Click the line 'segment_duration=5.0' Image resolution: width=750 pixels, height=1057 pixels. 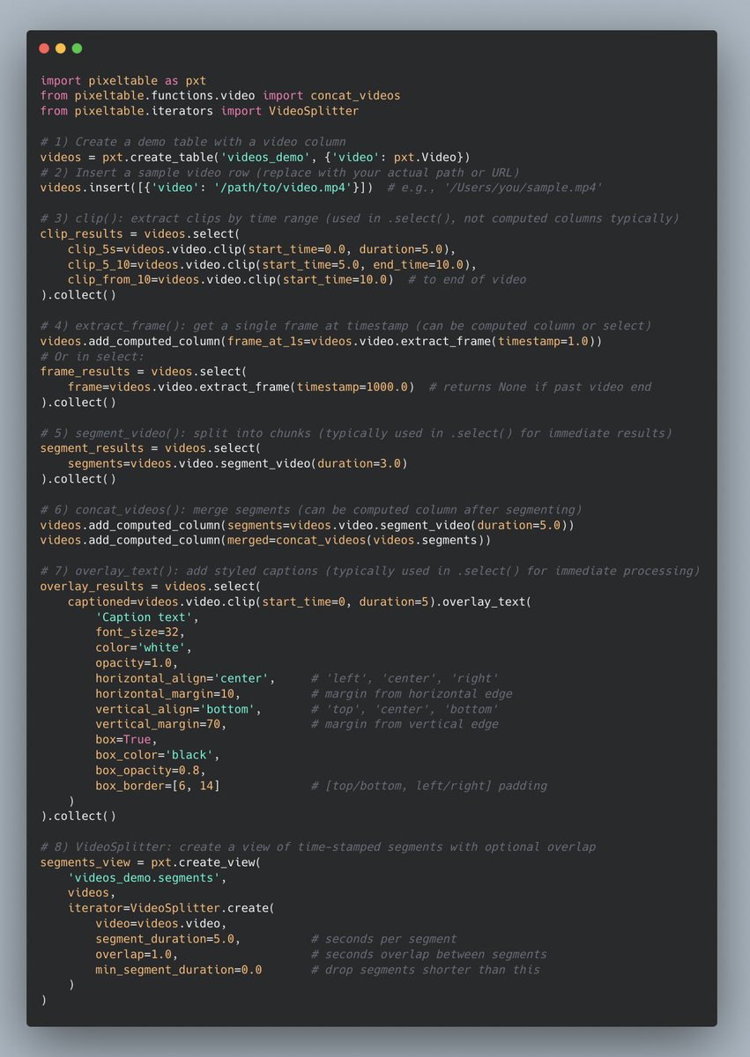[168, 939]
